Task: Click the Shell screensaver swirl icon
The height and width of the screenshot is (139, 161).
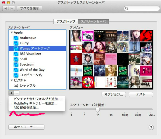Action: pyautogui.click(x=16, y=59)
